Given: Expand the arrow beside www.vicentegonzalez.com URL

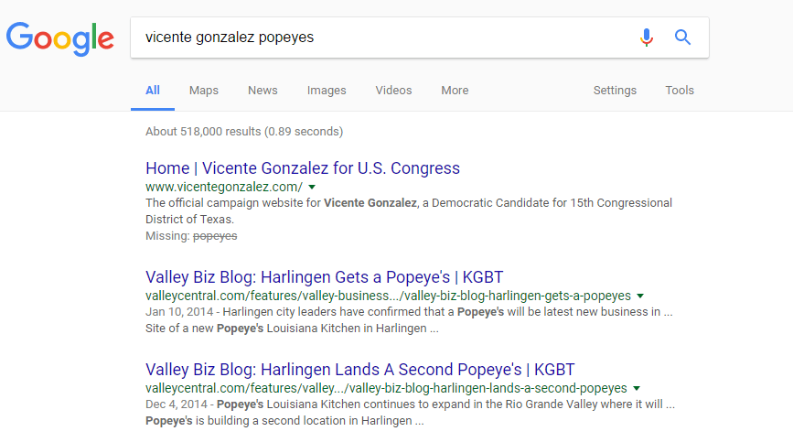Looking at the screenshot, I should pos(312,187).
